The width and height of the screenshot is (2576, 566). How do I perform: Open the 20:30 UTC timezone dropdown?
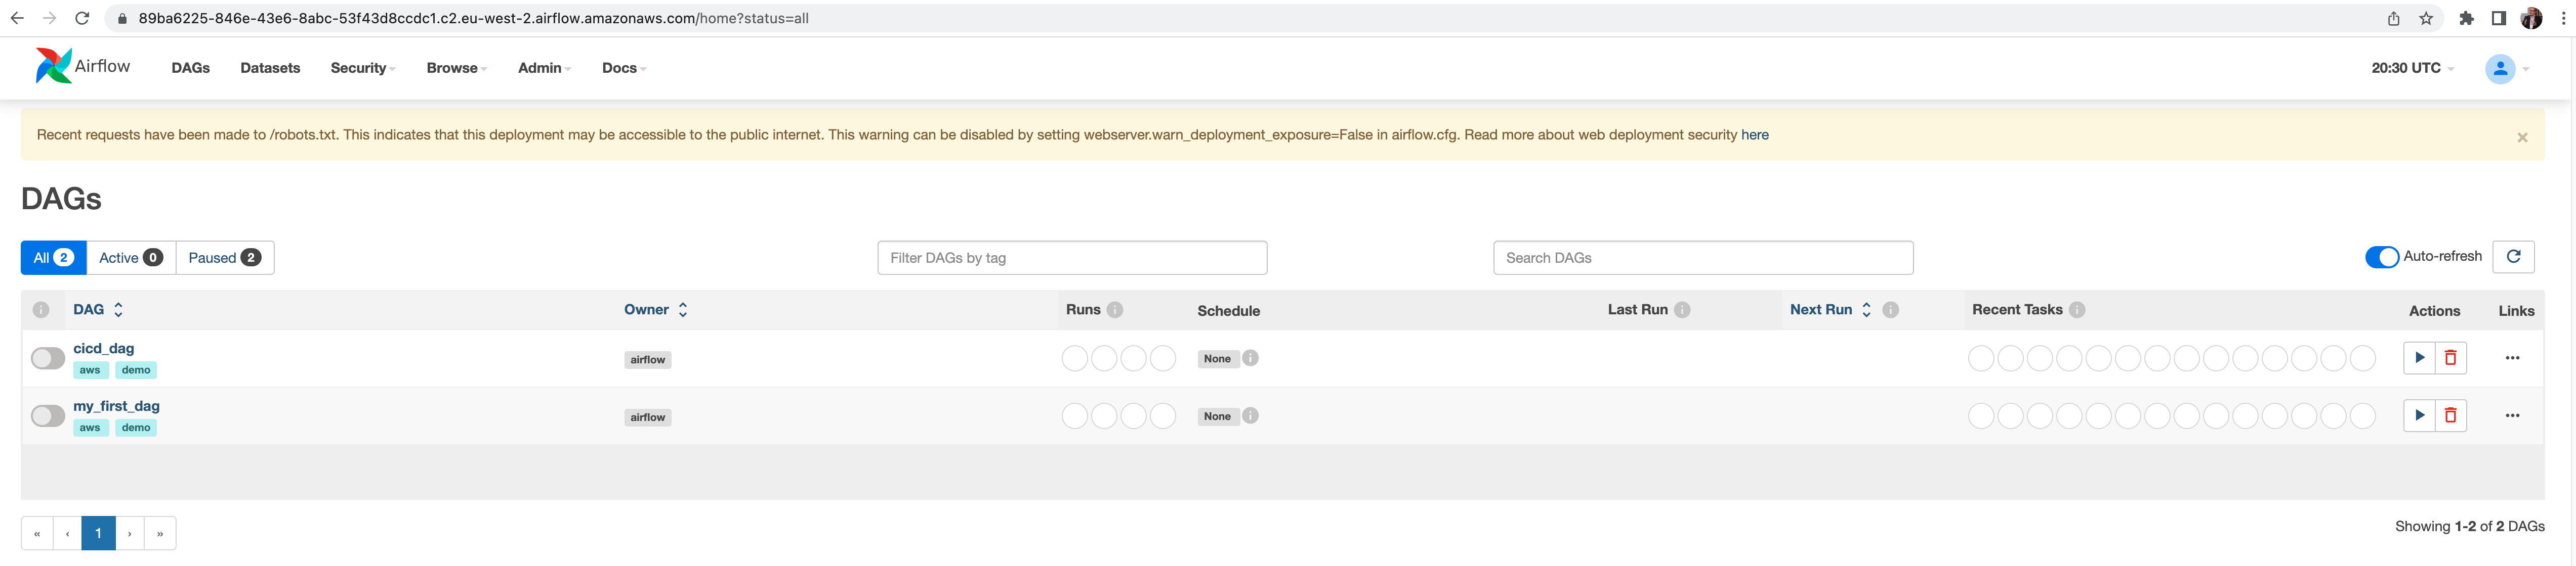click(x=2412, y=68)
